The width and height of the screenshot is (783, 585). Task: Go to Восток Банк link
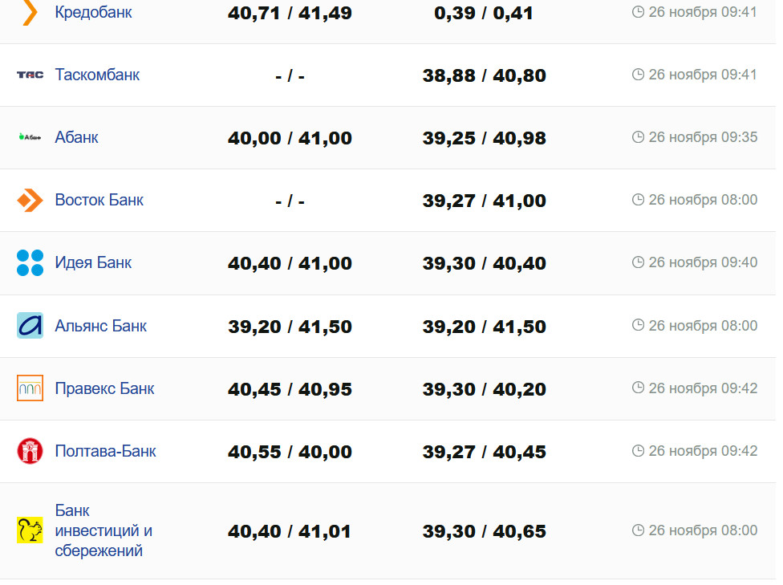pos(99,200)
